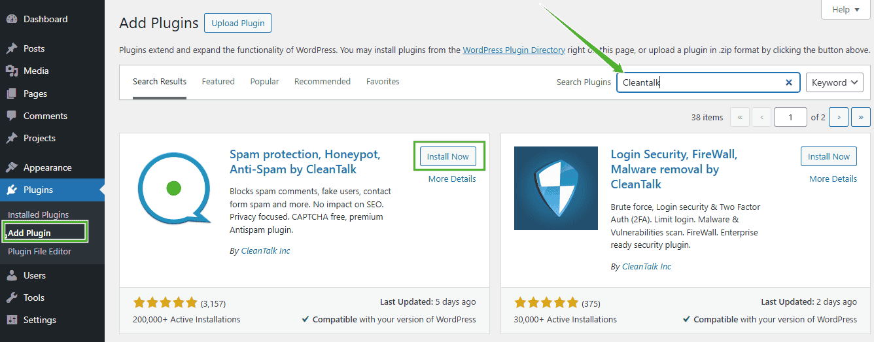Click the Users person icon

click(x=11, y=275)
